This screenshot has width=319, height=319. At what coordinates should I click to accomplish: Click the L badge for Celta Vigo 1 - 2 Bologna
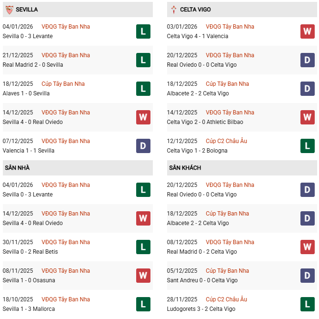[308, 146]
